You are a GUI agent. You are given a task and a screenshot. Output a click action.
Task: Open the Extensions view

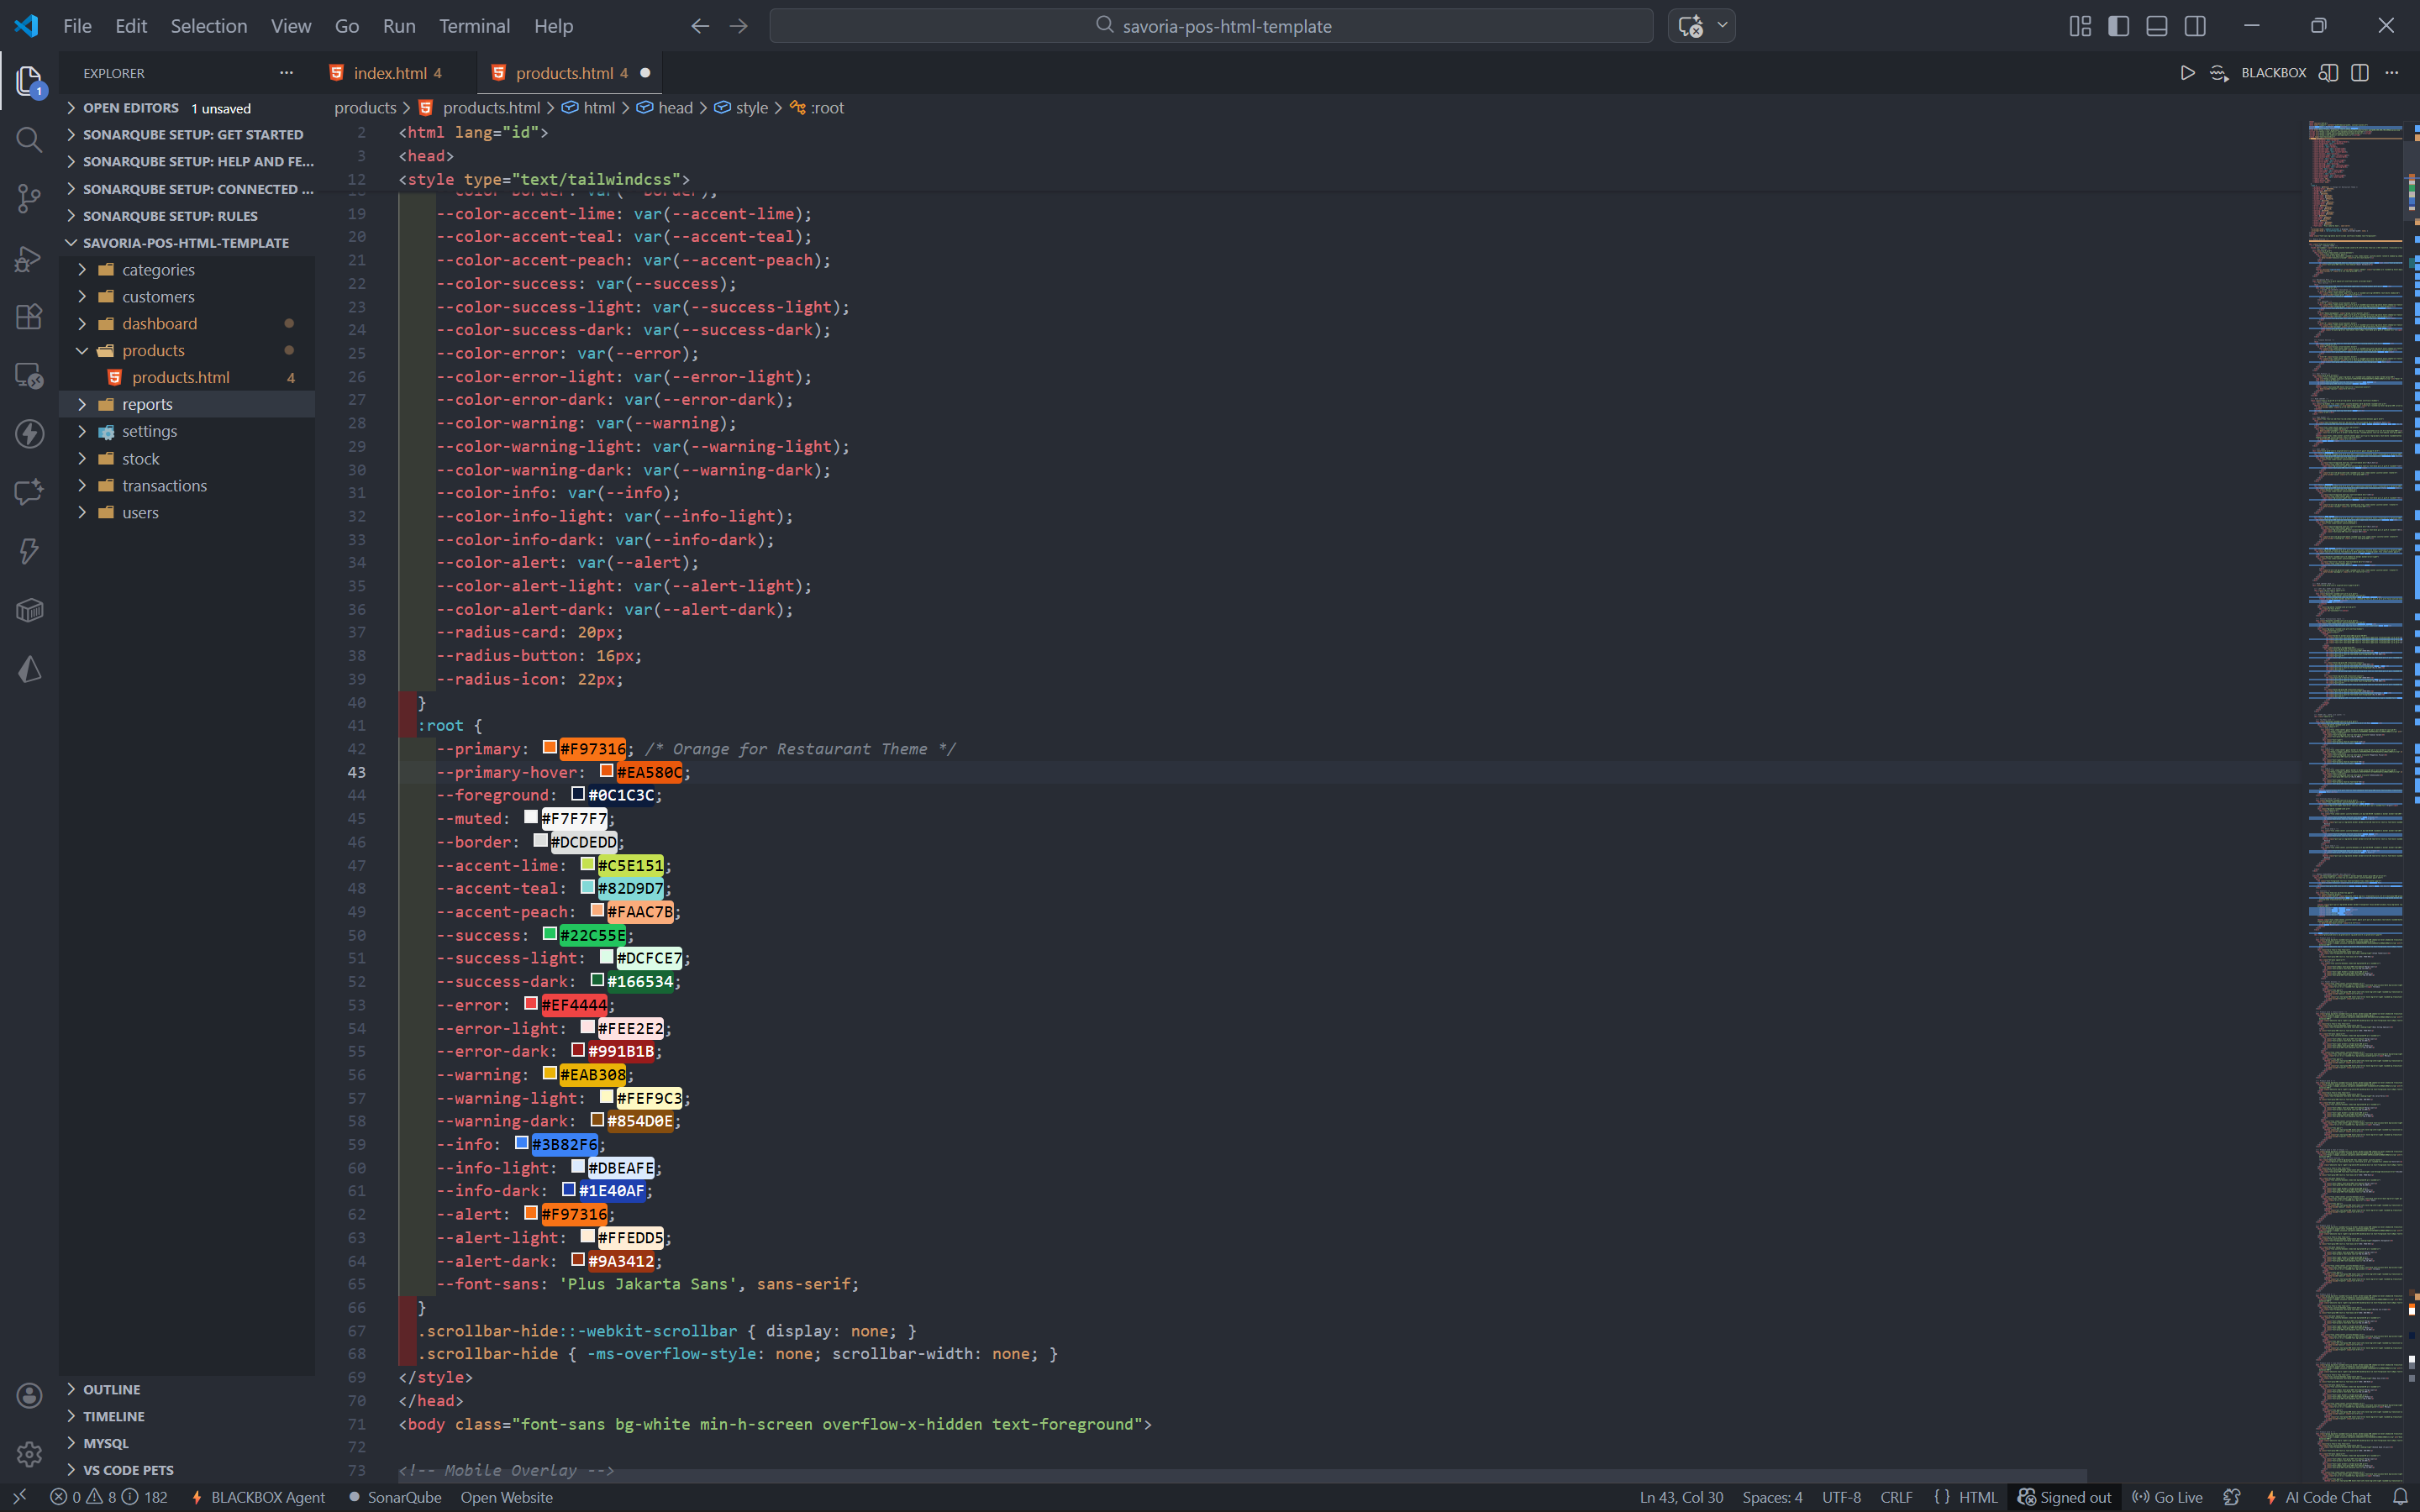[x=29, y=317]
